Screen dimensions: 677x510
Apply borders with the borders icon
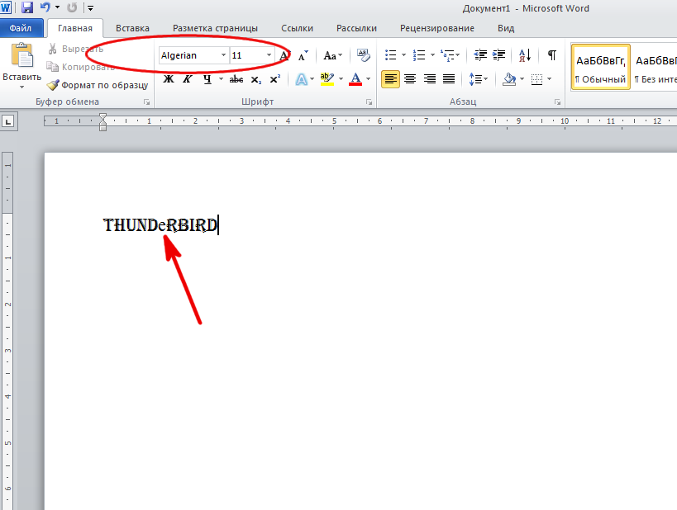pos(536,79)
